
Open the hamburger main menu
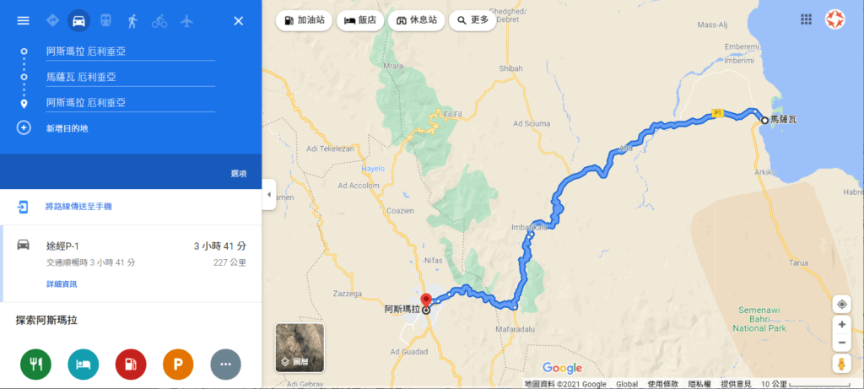coord(23,21)
